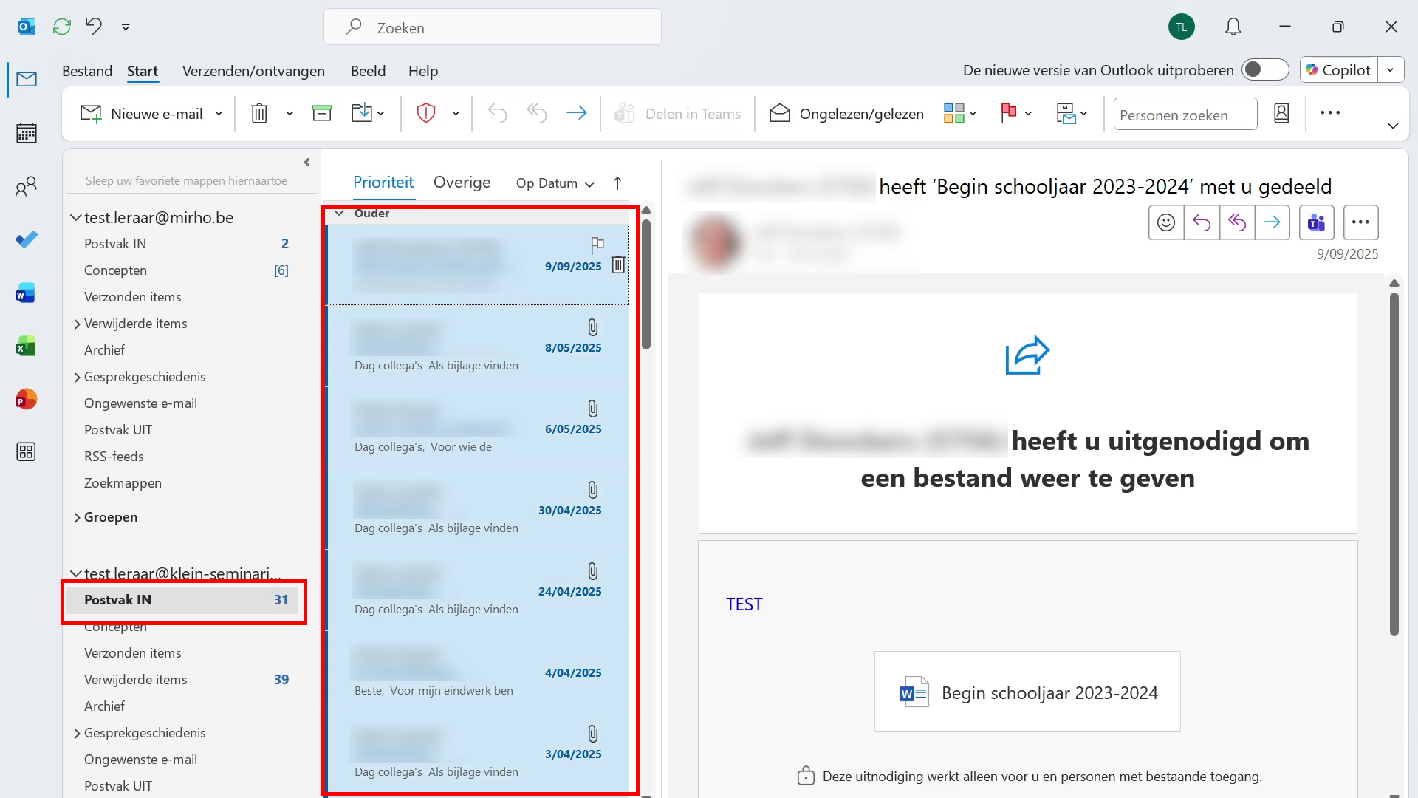This screenshot has width=1418, height=798.
Task: Open the Verzenden/ontvangen ribbon tab
Action: 253,71
